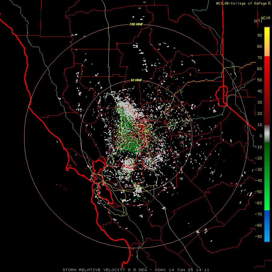Click the 40 value on the velocity scale
The width and height of the screenshot is (272, 272).
pyautogui.click(x=260, y=91)
